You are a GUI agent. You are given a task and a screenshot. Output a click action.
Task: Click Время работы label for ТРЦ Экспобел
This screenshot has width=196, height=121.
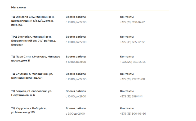click(x=76, y=37)
